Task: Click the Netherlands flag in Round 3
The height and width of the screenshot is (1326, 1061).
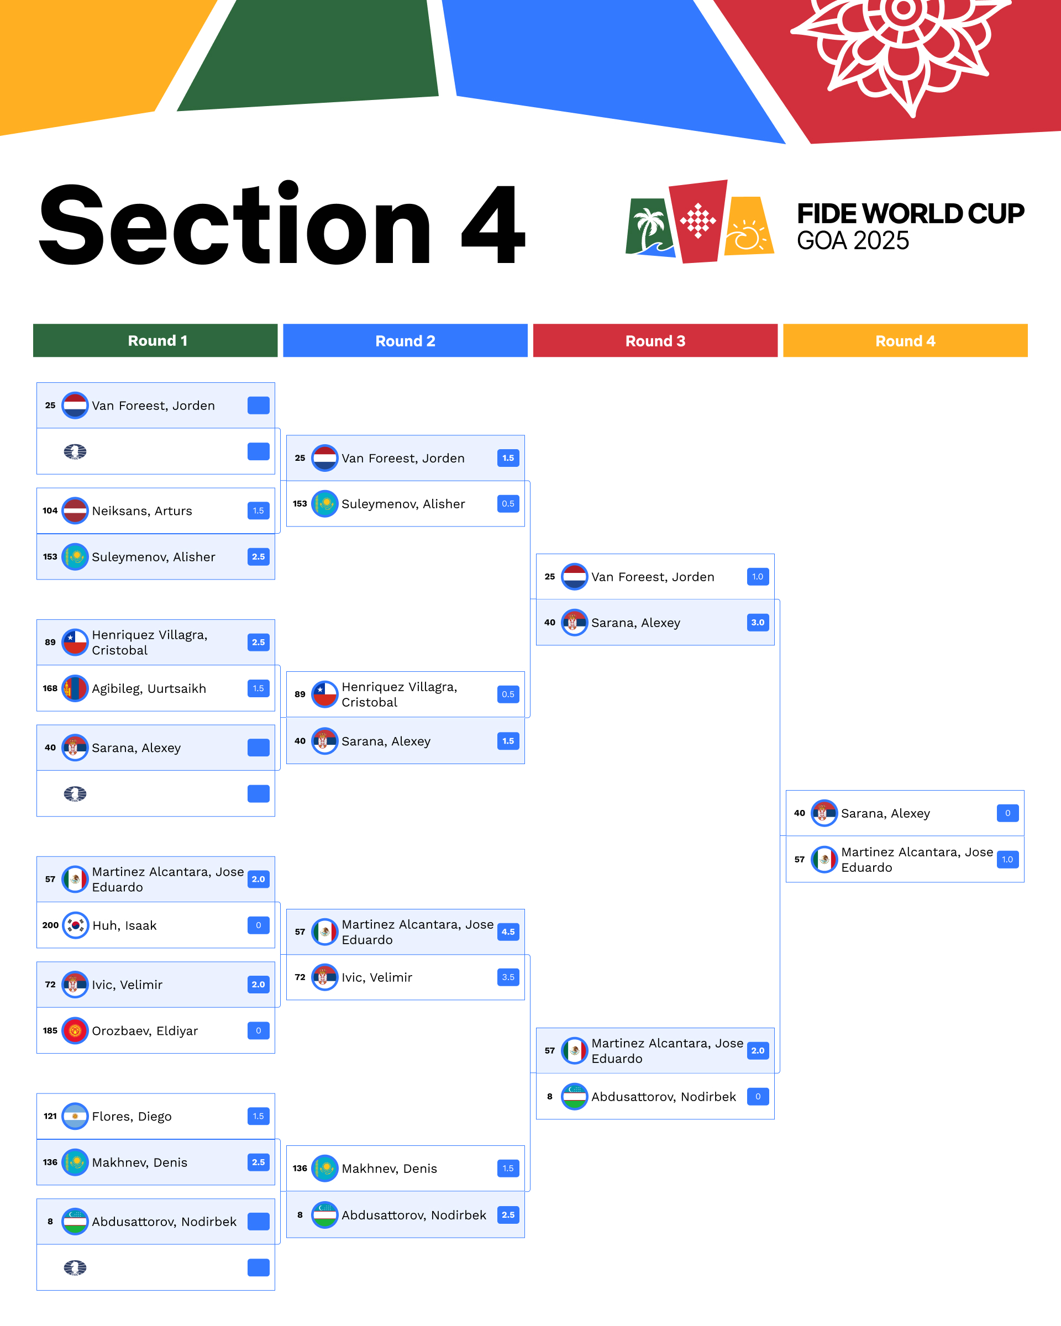Action: [574, 577]
